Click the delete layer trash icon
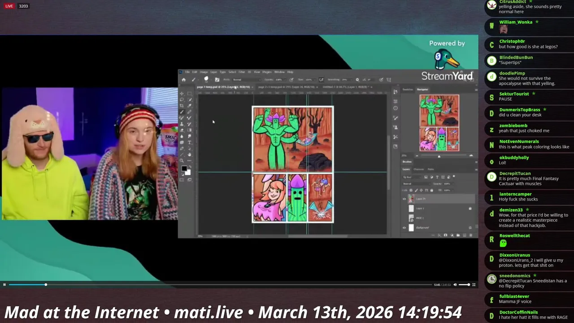 click(471, 235)
